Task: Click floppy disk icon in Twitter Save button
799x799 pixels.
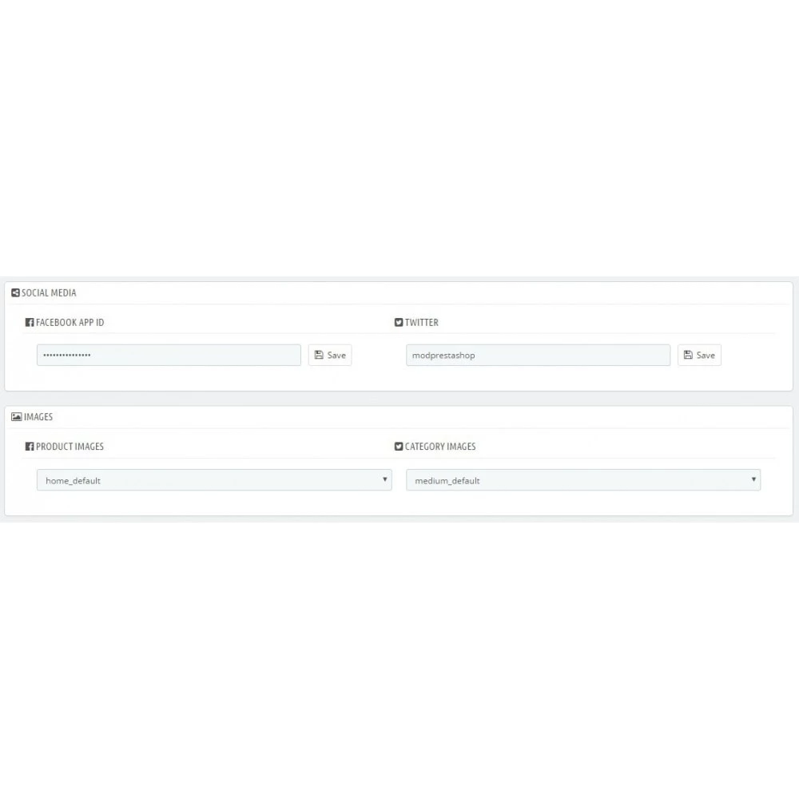Action: [x=688, y=355]
